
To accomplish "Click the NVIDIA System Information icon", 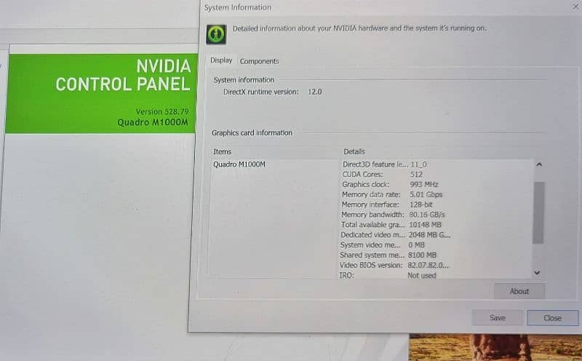I will (x=215, y=34).
